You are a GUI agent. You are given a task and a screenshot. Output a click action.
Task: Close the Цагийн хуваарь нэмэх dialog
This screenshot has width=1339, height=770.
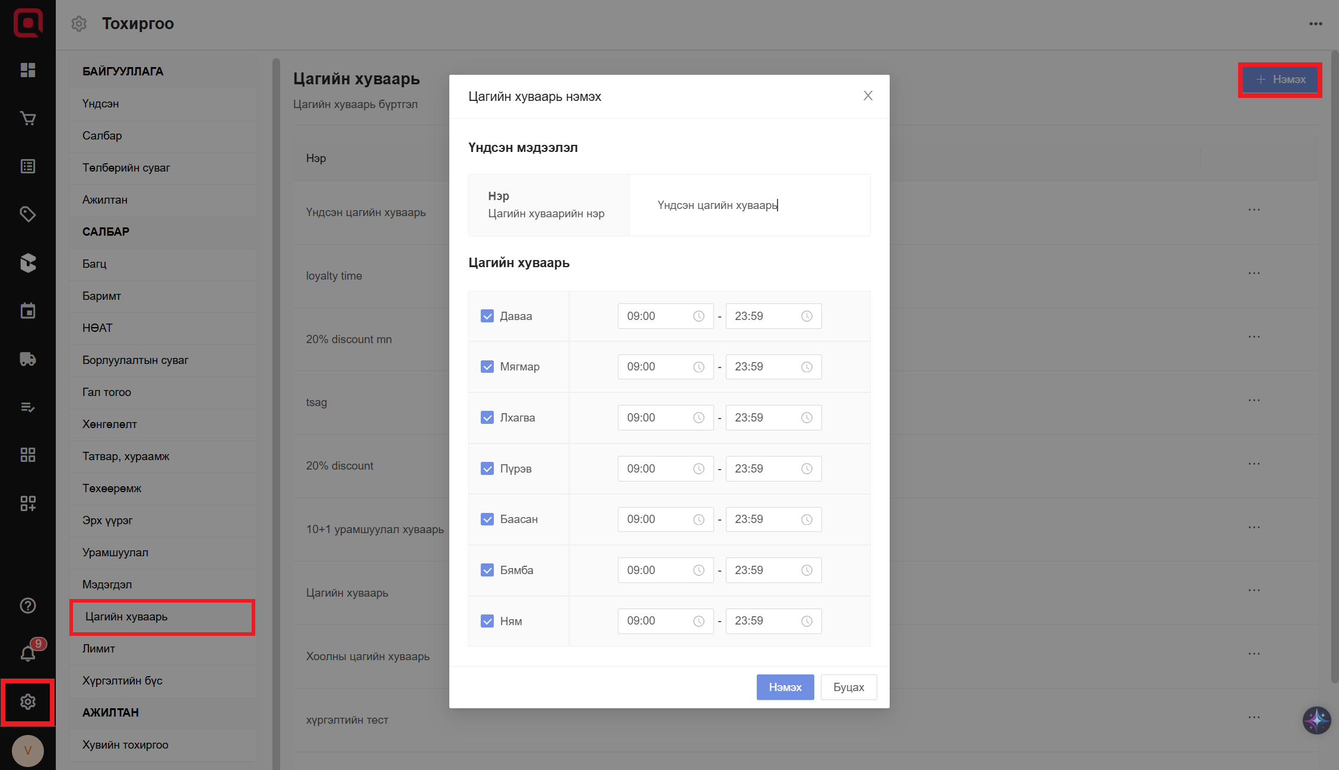coord(868,96)
